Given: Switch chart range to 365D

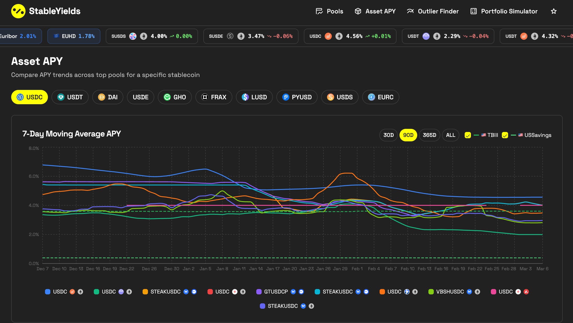Looking at the screenshot, I should pos(429,135).
